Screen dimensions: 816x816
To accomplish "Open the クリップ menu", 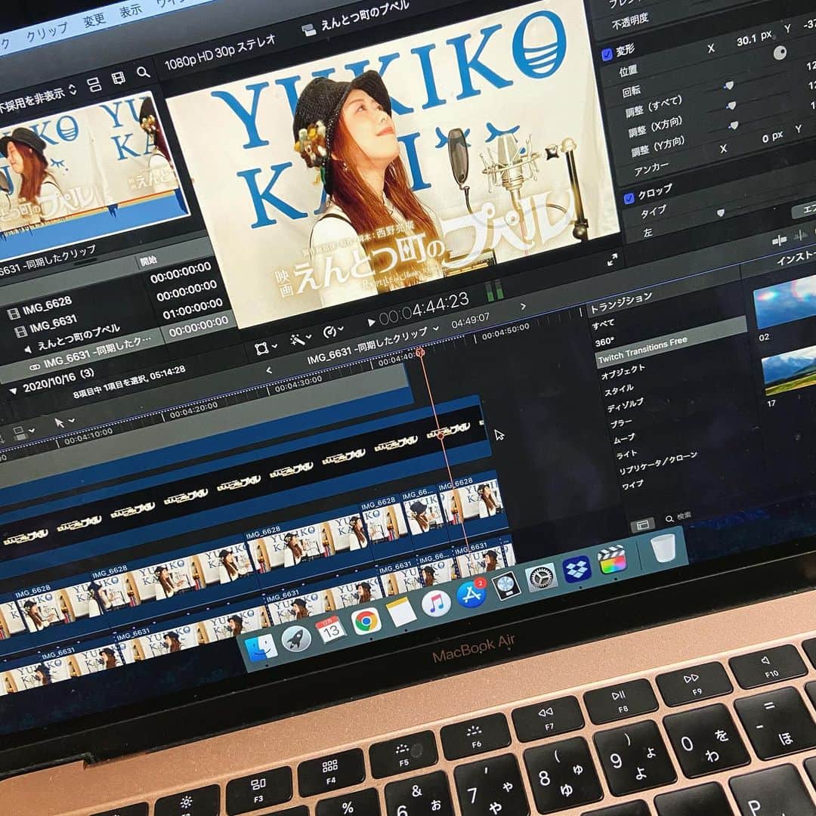I will coord(47,32).
